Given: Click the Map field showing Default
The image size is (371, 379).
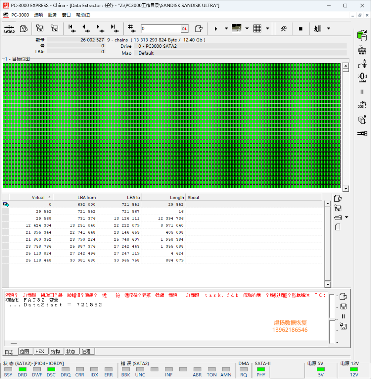Looking at the screenshot, I should click(240, 53).
